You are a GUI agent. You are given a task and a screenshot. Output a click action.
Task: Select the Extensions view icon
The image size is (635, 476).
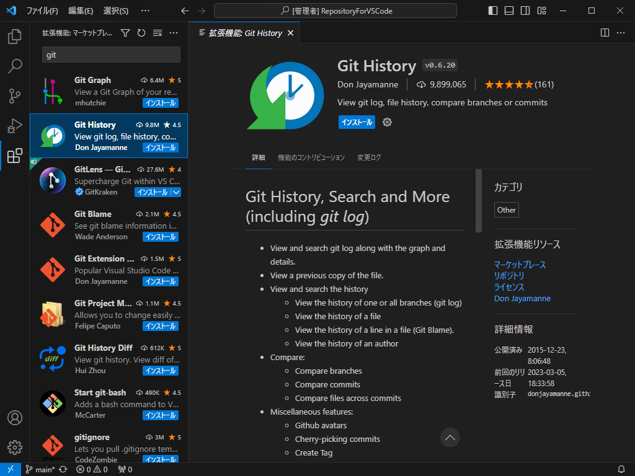[15, 156]
